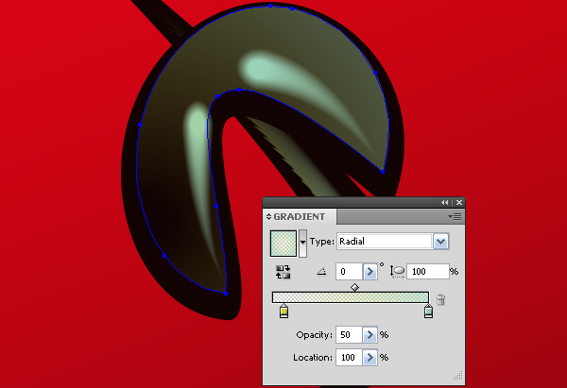
Task: Cycle Gradient panel display with tab arrows
Action: click(268, 216)
